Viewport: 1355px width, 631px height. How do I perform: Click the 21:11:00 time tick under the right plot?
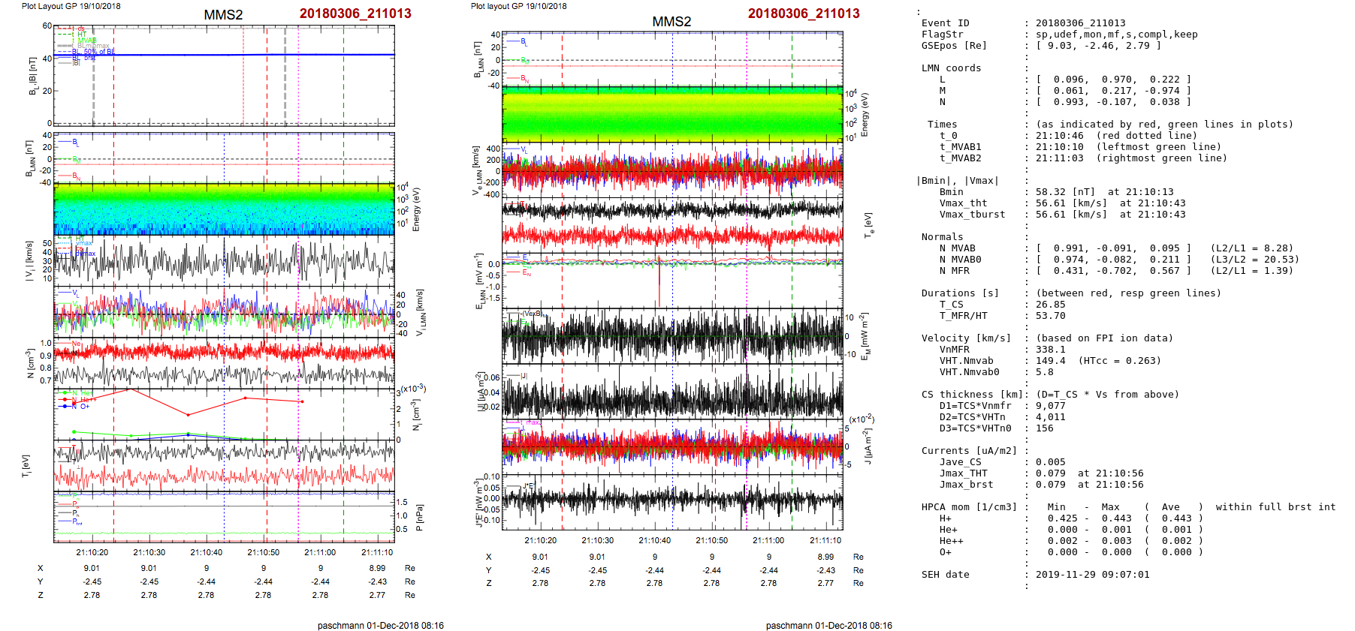pos(768,540)
